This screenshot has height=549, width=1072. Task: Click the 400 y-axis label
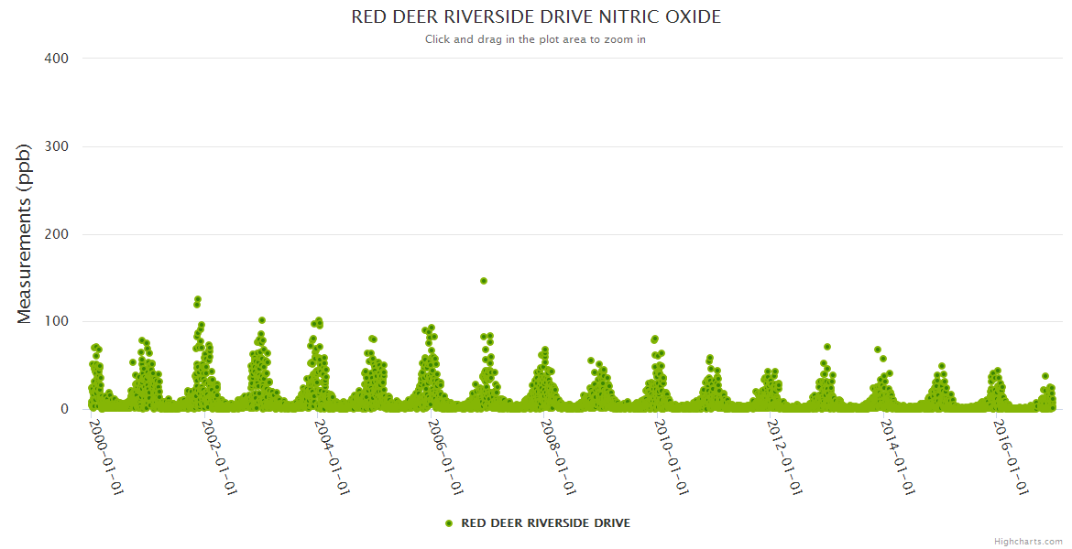click(x=56, y=59)
